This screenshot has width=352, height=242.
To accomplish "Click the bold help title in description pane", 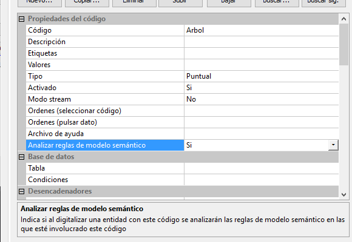I will [82, 209].
